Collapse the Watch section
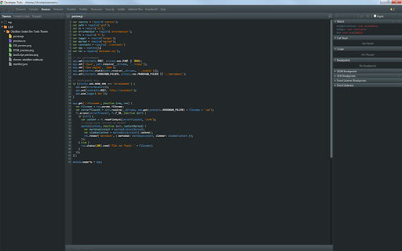This screenshot has height=251, width=402. [x=335, y=21]
